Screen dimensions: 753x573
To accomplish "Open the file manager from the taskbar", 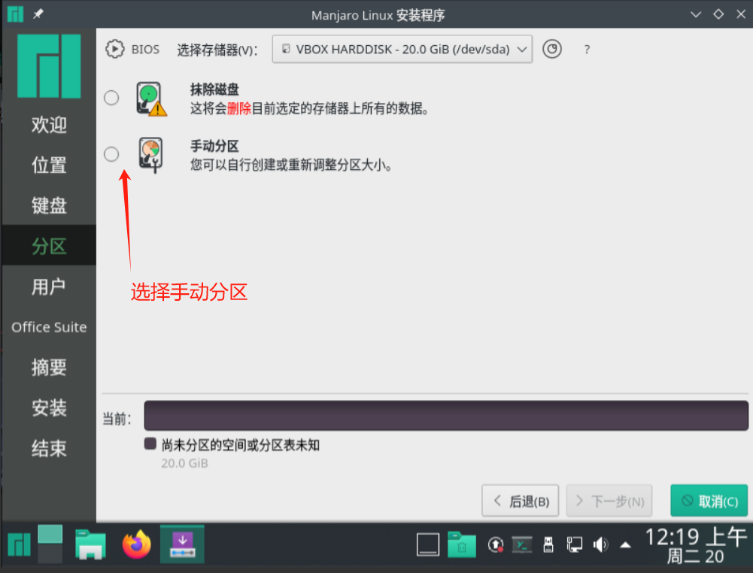I will pyautogui.click(x=90, y=544).
